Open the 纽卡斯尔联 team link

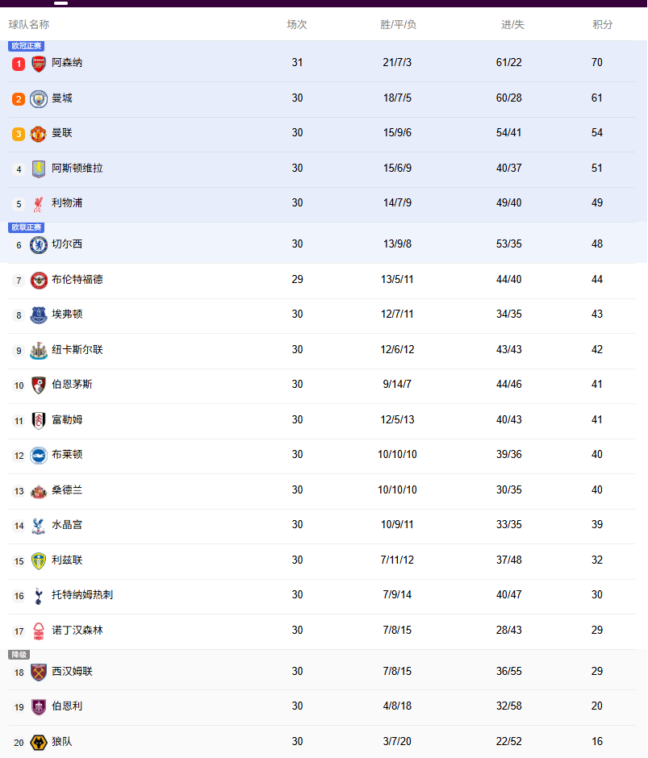point(77,350)
